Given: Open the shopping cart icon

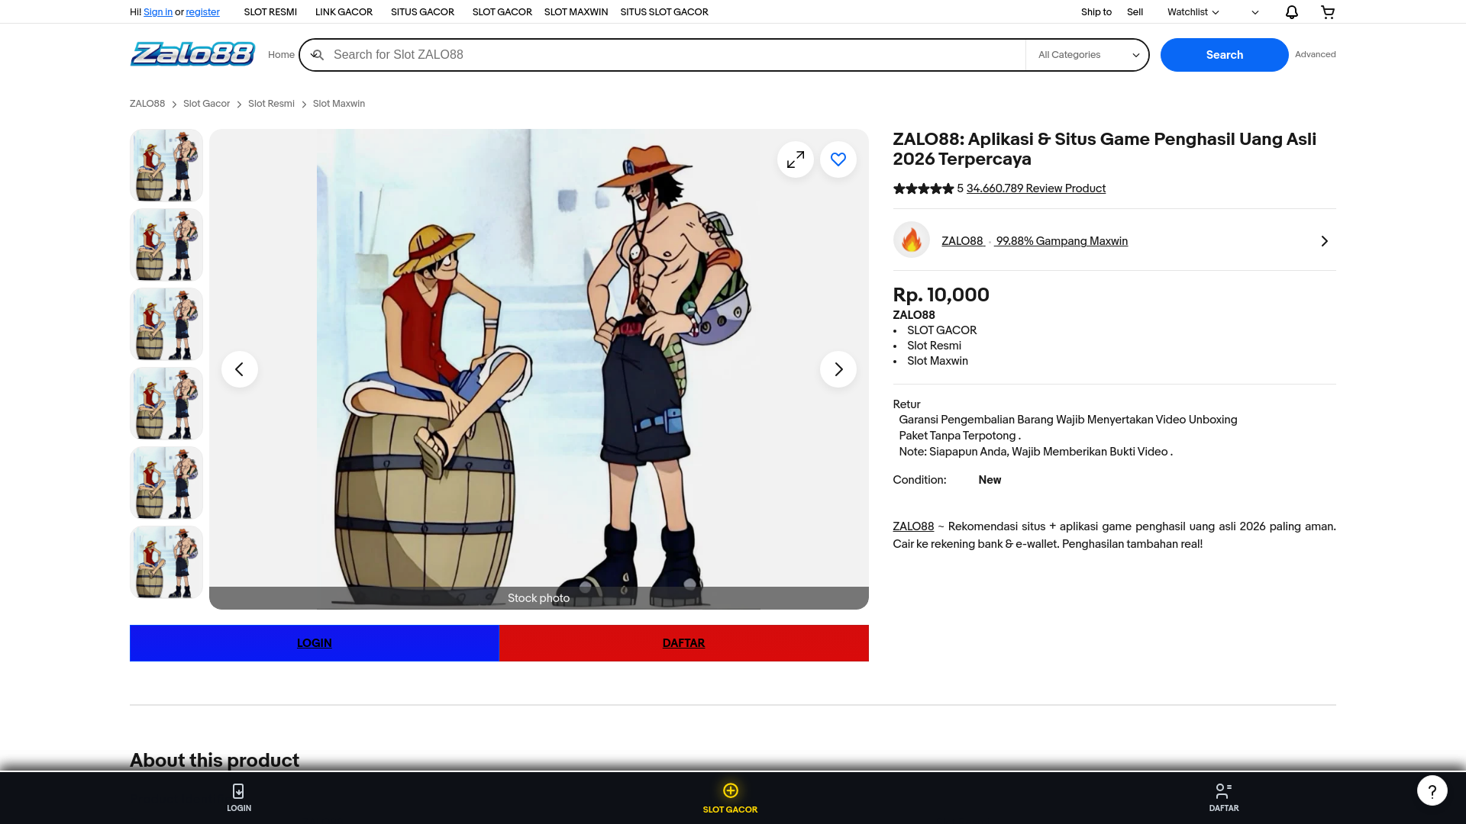Looking at the screenshot, I should click(x=1328, y=12).
